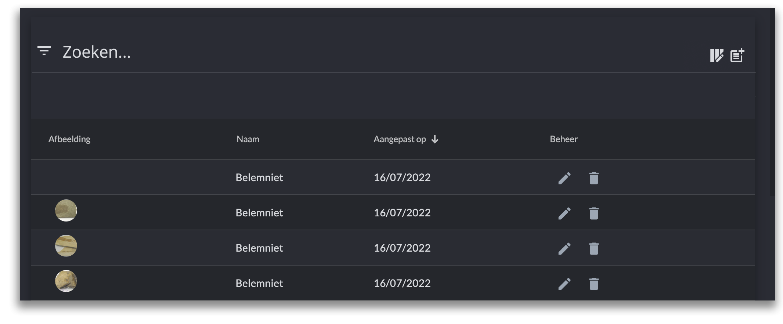The width and height of the screenshot is (783, 324).
Task: Toggle sort arrow next to Aangepast op
Action: (x=435, y=139)
